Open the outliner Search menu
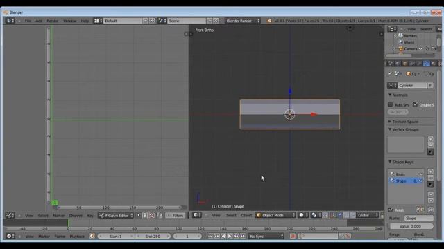This screenshot has height=249, width=444. (x=425, y=29)
